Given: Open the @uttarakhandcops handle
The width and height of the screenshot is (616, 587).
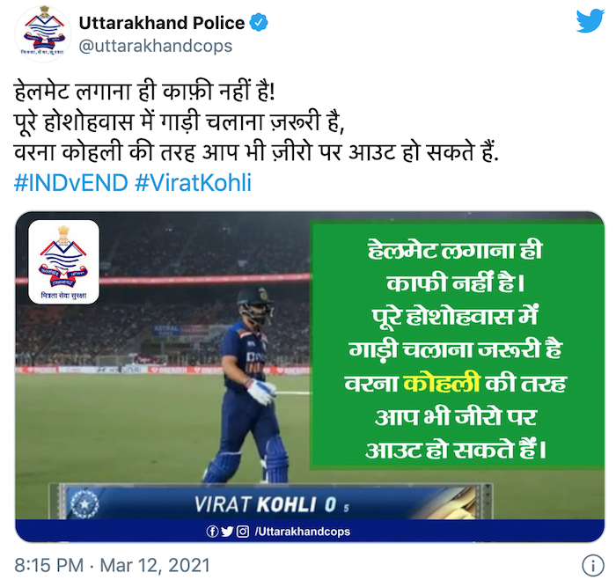Looking at the screenshot, I should pos(156,46).
